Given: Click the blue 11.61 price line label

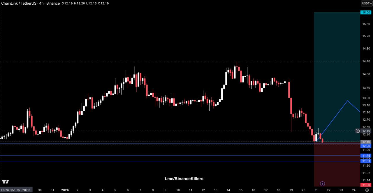Looking at the screenshot, I should click(x=365, y=161).
